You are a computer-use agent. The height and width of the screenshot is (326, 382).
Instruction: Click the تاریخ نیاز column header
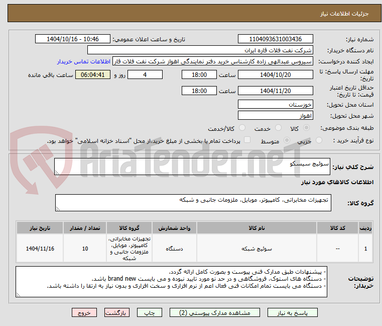point(40,228)
